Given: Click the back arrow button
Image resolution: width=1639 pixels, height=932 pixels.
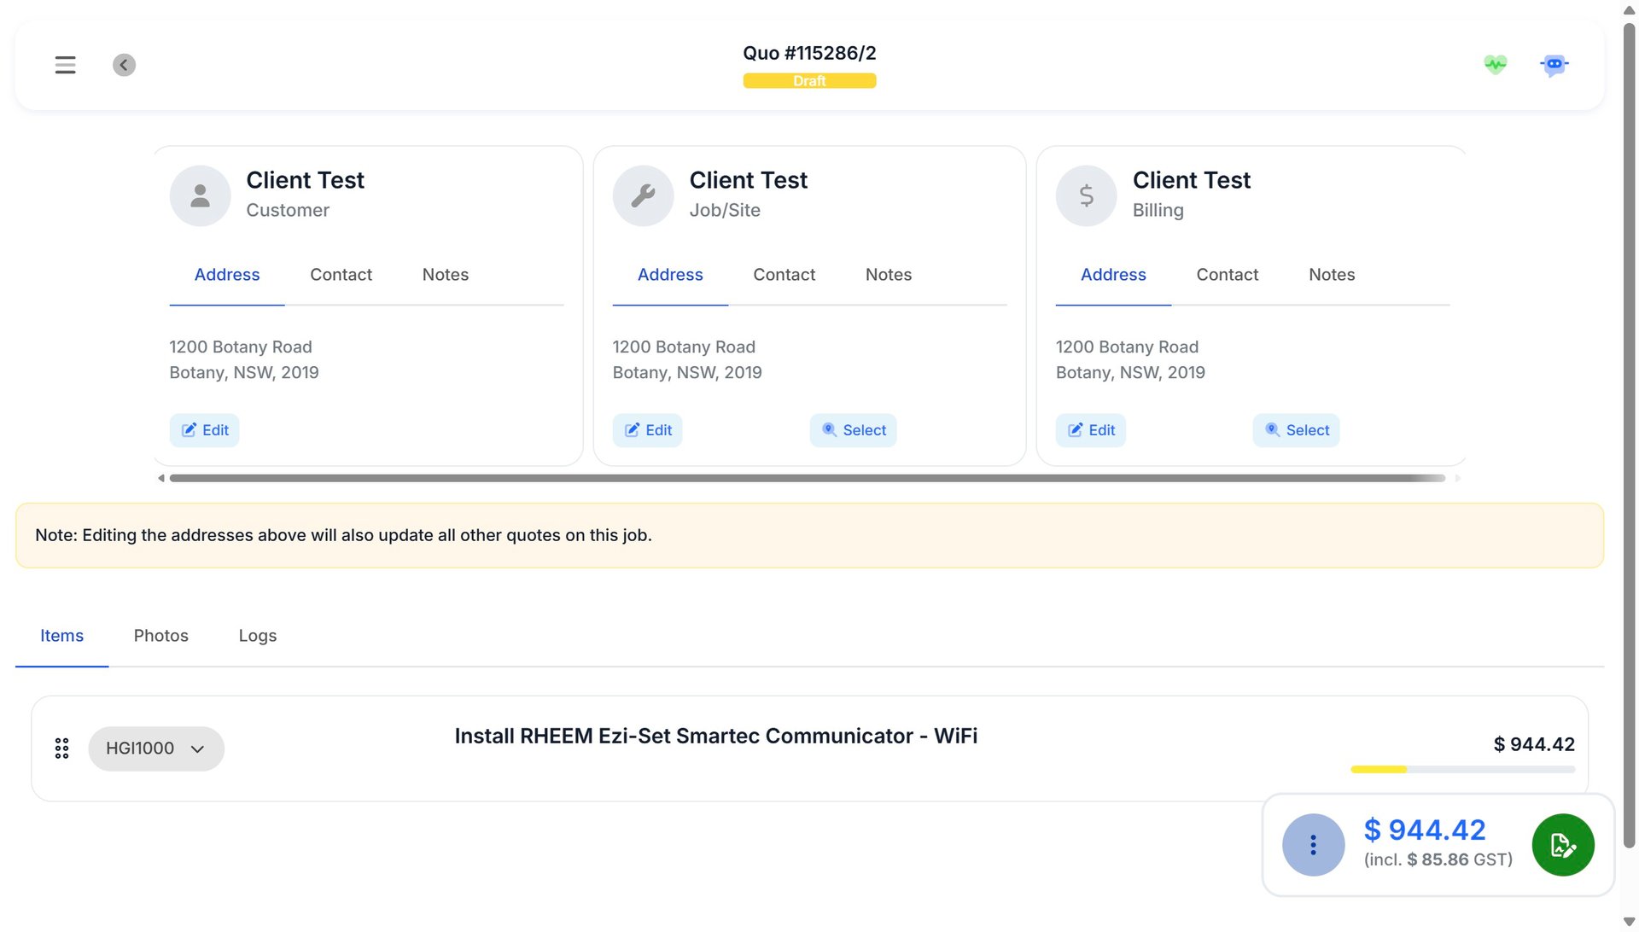Looking at the screenshot, I should point(124,65).
